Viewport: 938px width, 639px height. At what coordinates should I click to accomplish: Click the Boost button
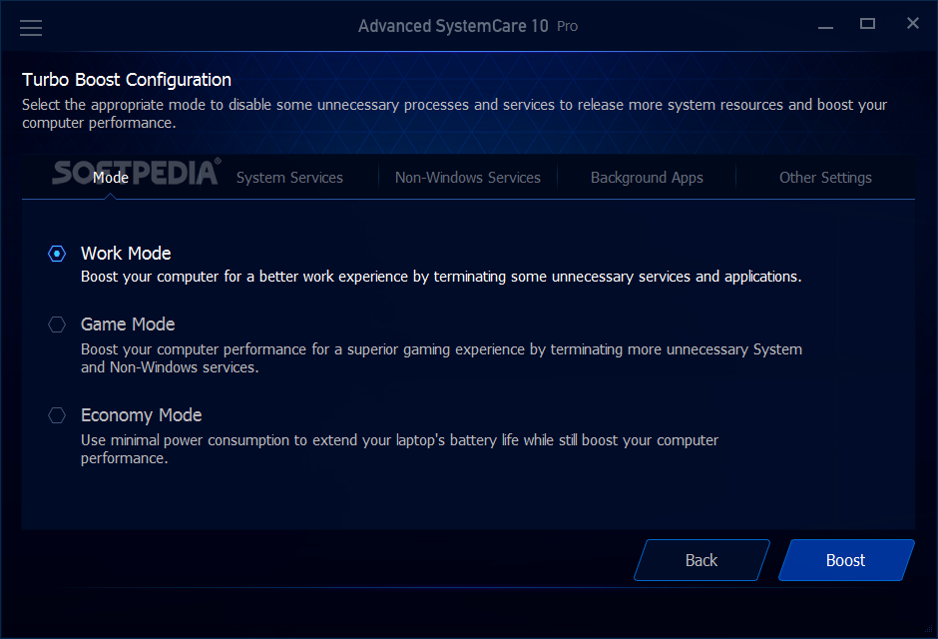[x=846, y=560]
